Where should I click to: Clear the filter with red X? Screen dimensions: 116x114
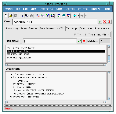pyautogui.click(x=84, y=41)
